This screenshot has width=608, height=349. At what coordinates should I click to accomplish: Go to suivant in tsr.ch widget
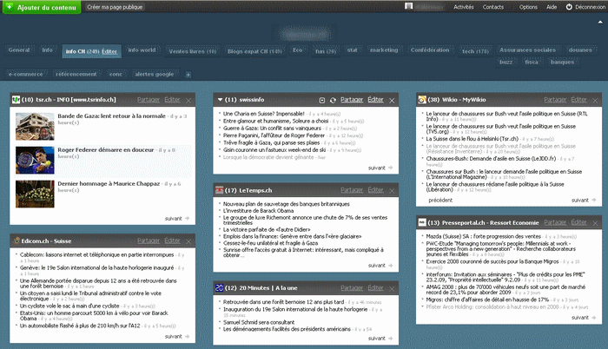tap(177, 218)
